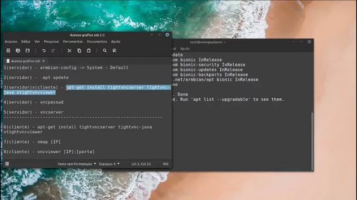The width and height of the screenshot is (357, 200).
Task: Click the line '7(cliente) - nmap [IP]'
Action: [32, 142]
